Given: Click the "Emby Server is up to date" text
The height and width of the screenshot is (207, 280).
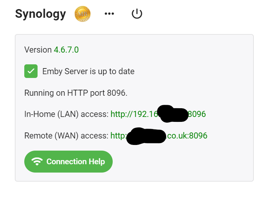Looking at the screenshot, I should coord(88,71).
